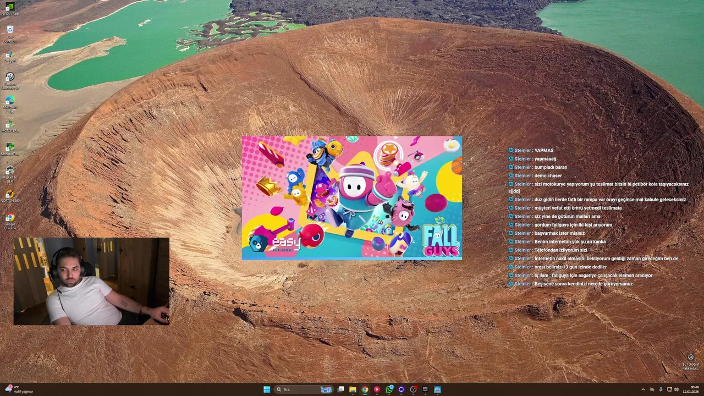The width and height of the screenshot is (704, 396).
Task: Click chat message 'müşteri vefat etti ömrü yetmedi teslimata'
Action: (577, 208)
